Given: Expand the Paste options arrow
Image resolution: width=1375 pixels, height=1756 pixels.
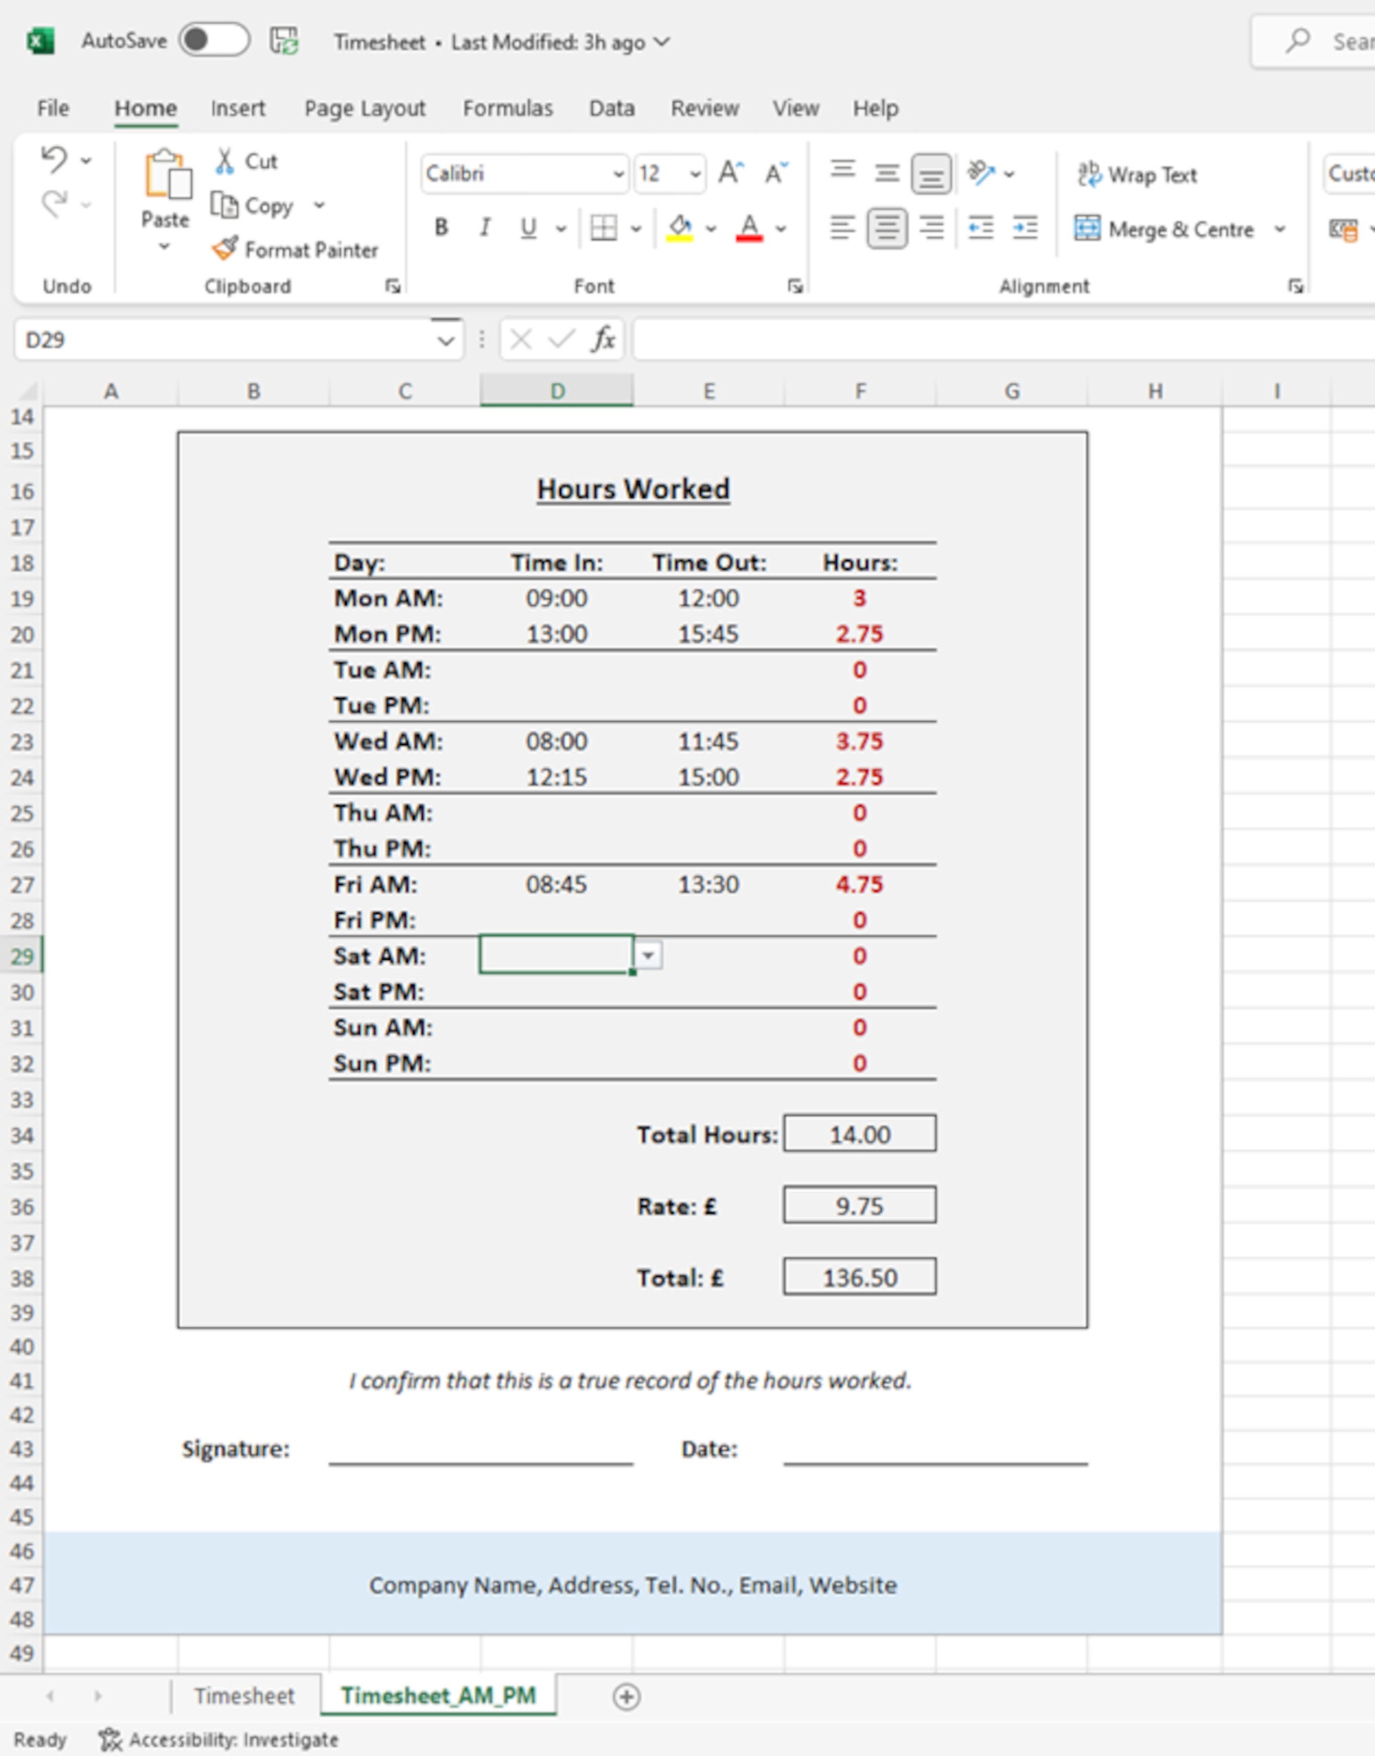Looking at the screenshot, I should click(x=164, y=246).
